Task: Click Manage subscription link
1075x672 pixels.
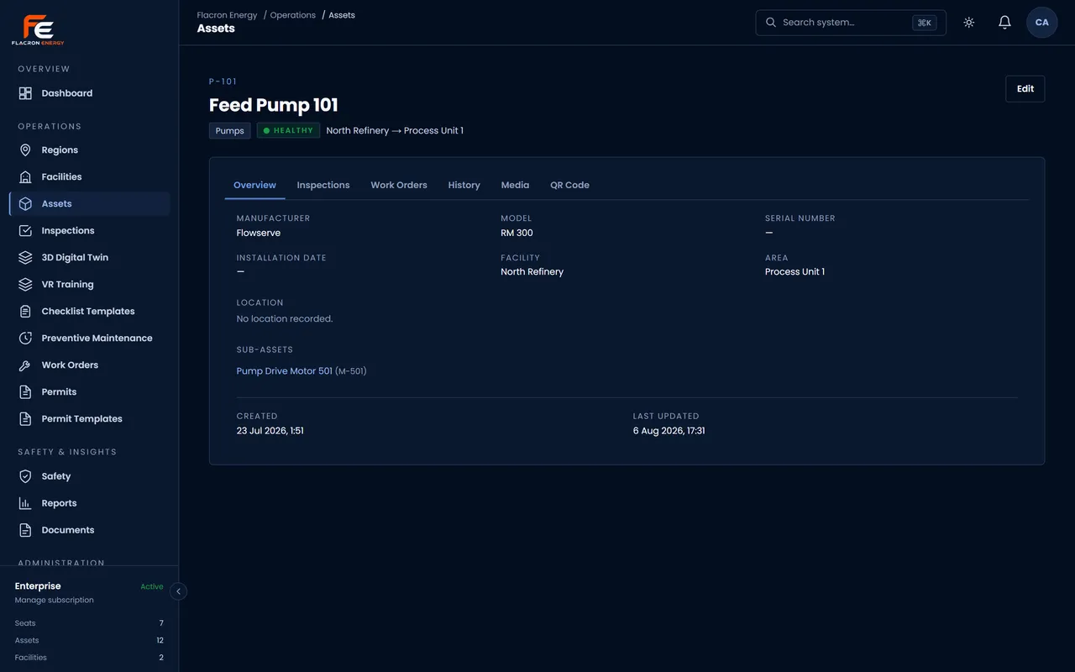Action: (x=55, y=601)
